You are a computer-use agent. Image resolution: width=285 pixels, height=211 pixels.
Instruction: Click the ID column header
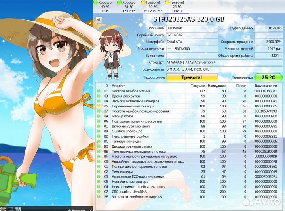point(106,86)
